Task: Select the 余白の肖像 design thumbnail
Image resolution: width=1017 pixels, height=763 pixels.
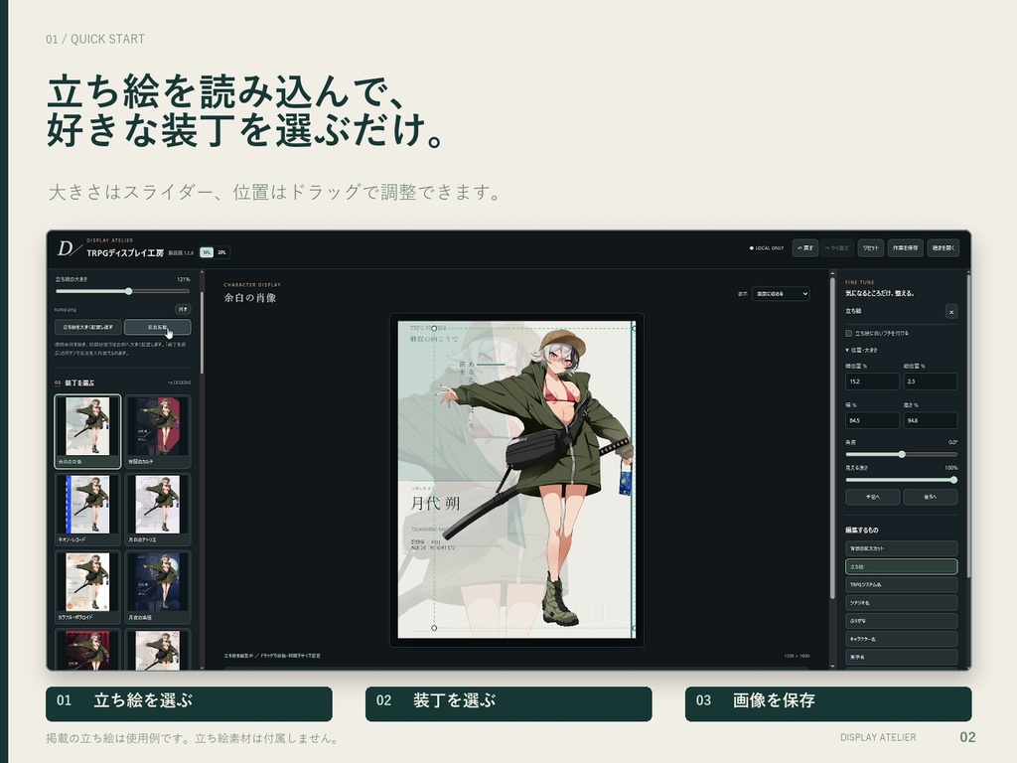Action: [x=87, y=431]
